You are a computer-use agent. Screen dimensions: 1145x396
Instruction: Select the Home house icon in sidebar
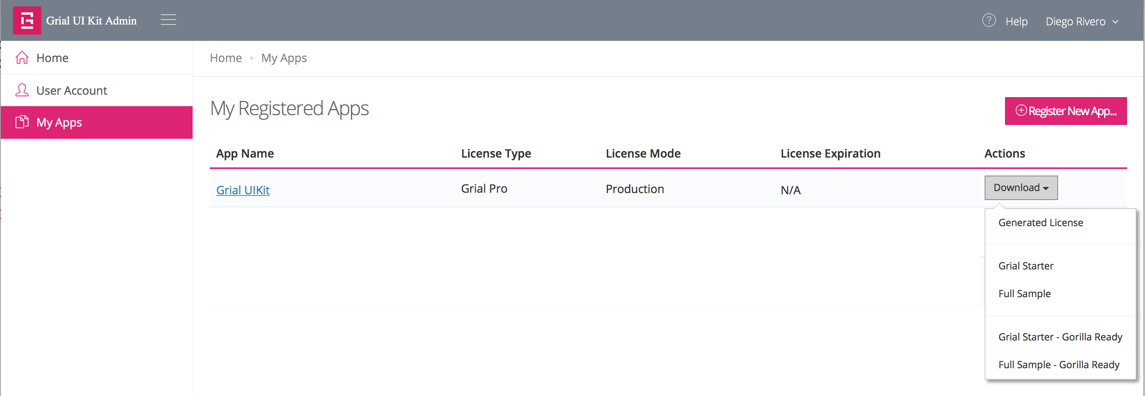pyautogui.click(x=22, y=57)
